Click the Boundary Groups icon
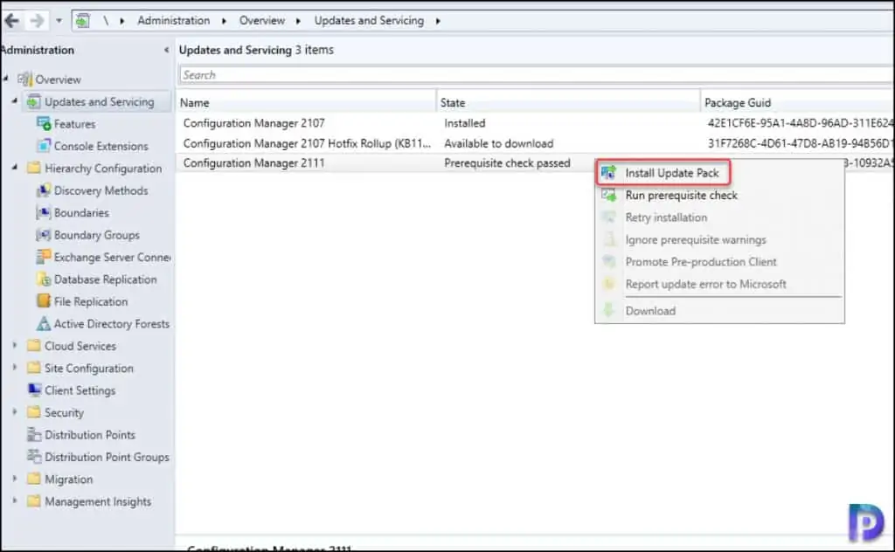The width and height of the screenshot is (895, 552). (44, 235)
